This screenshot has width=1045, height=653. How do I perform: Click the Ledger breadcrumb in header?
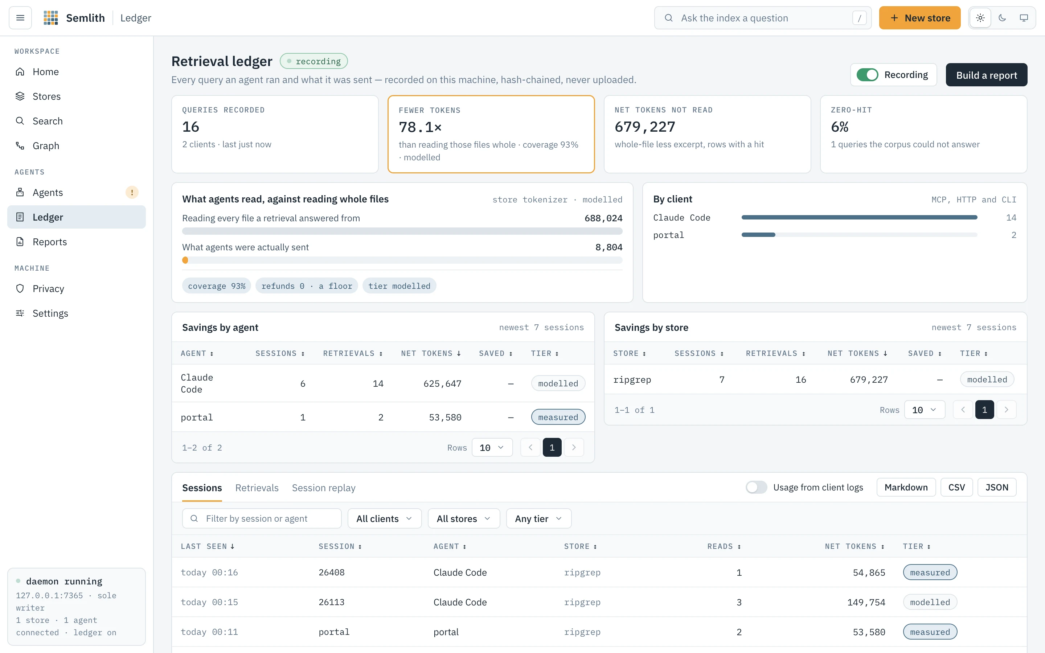click(136, 18)
